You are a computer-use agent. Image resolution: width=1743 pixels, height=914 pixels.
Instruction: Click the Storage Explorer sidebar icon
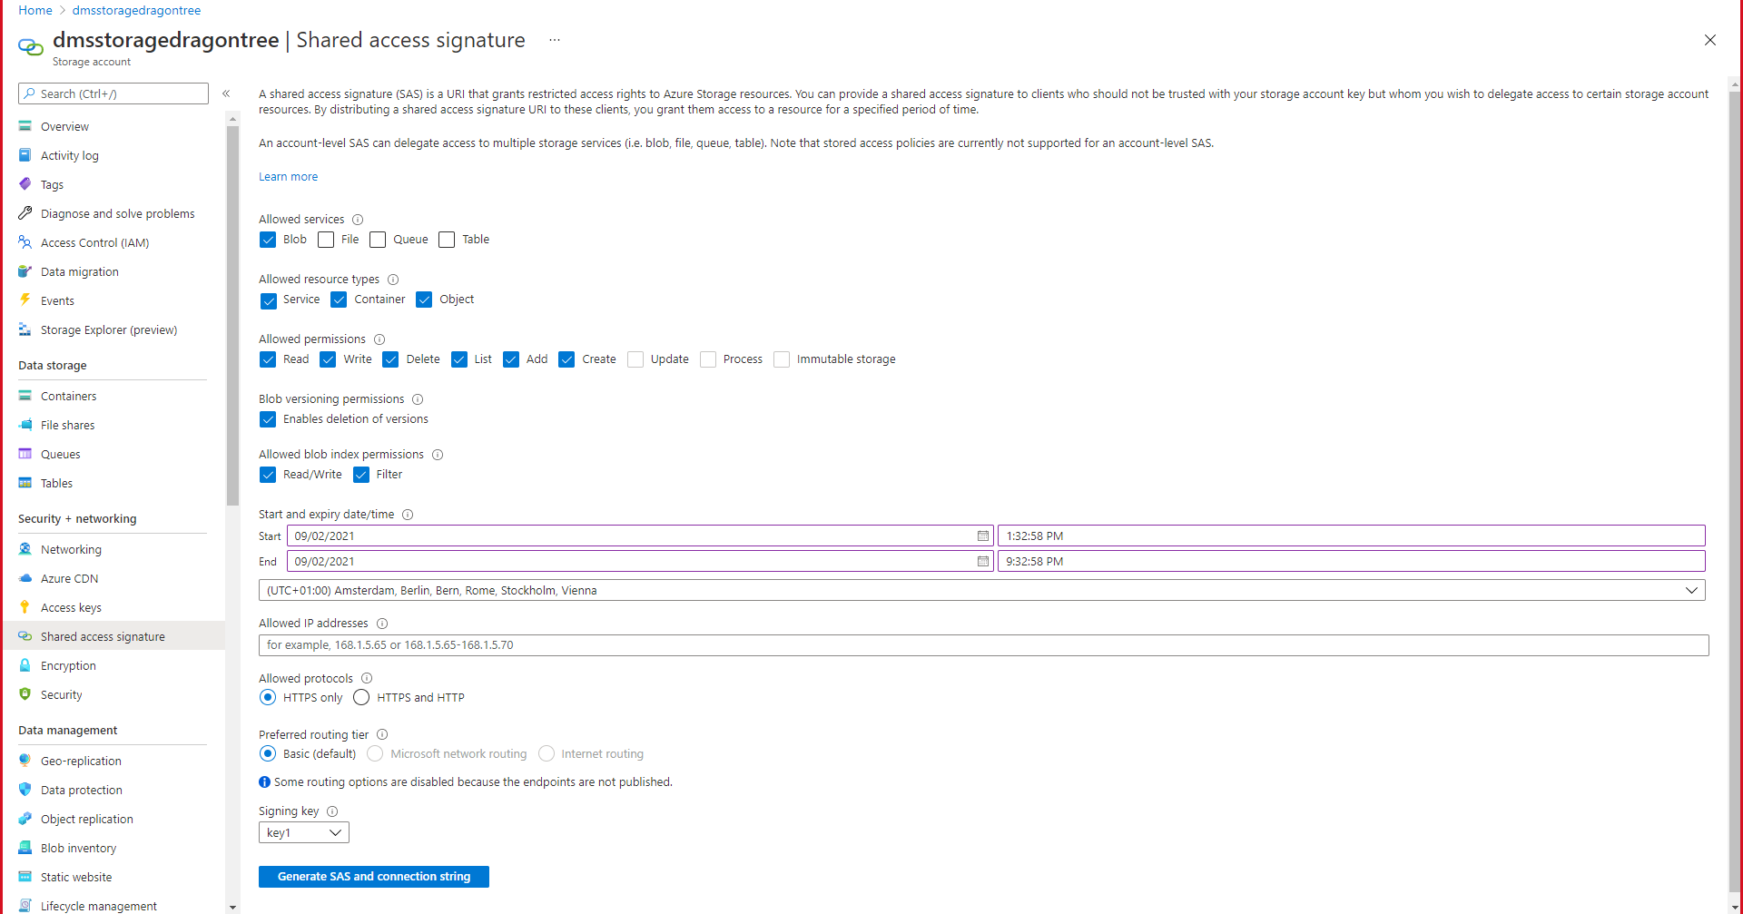[25, 329]
